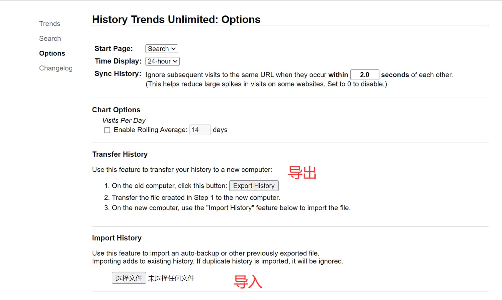
Task: Go to Search link in left sidebar
Action: tap(50, 38)
